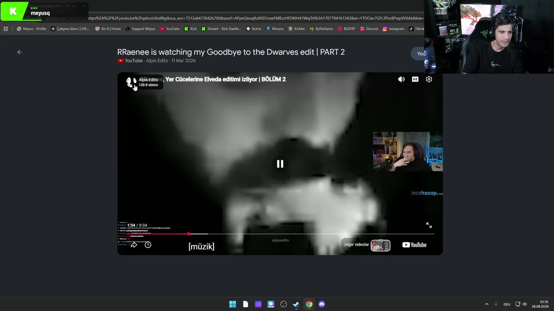Open the YouTube logo link in player
This screenshot has height=311, width=554.
414,245
